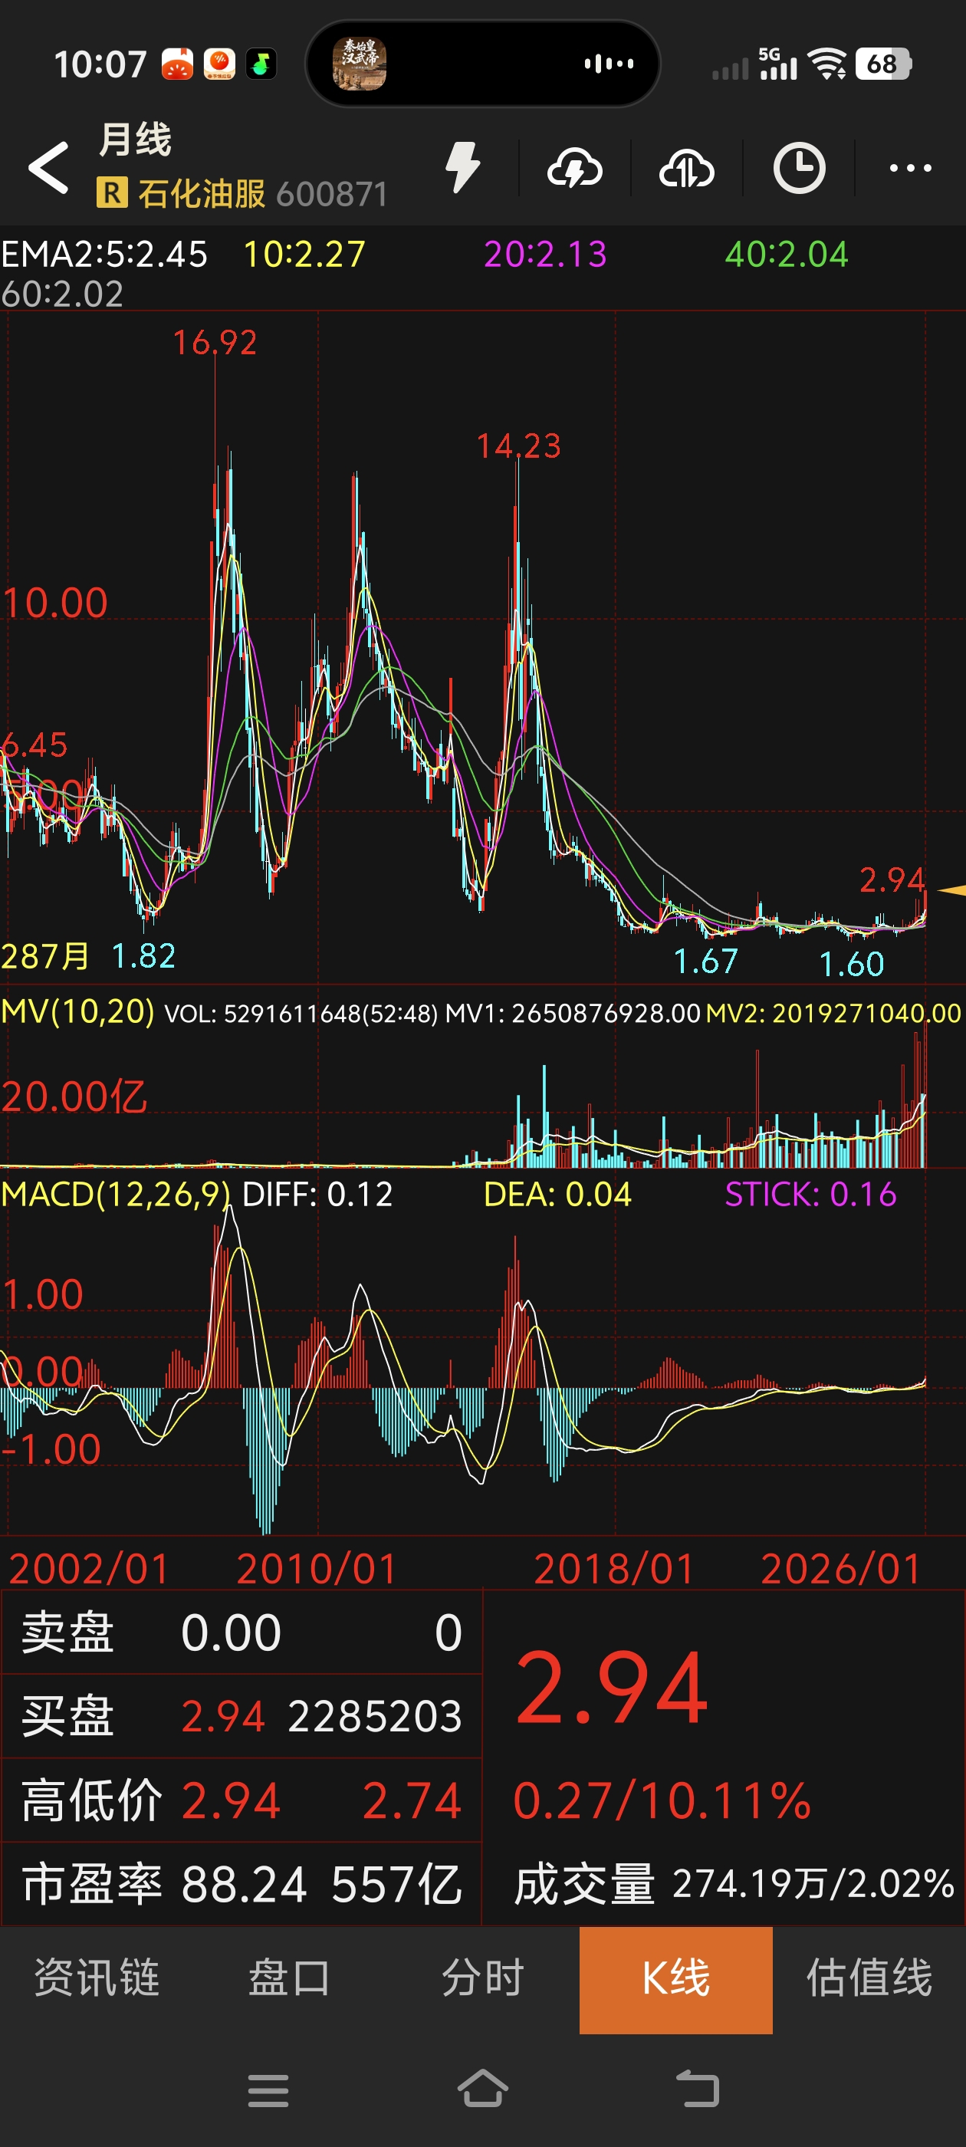Tap the lightning bolt quick-trade icon
Image resolution: width=966 pixels, height=2147 pixels.
tap(462, 167)
